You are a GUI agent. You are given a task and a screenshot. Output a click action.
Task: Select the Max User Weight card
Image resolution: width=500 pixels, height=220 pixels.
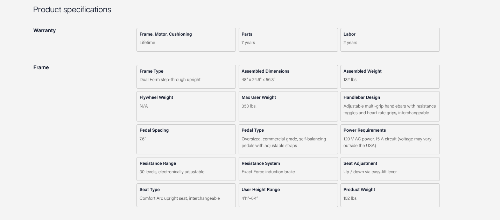pyautogui.click(x=288, y=106)
